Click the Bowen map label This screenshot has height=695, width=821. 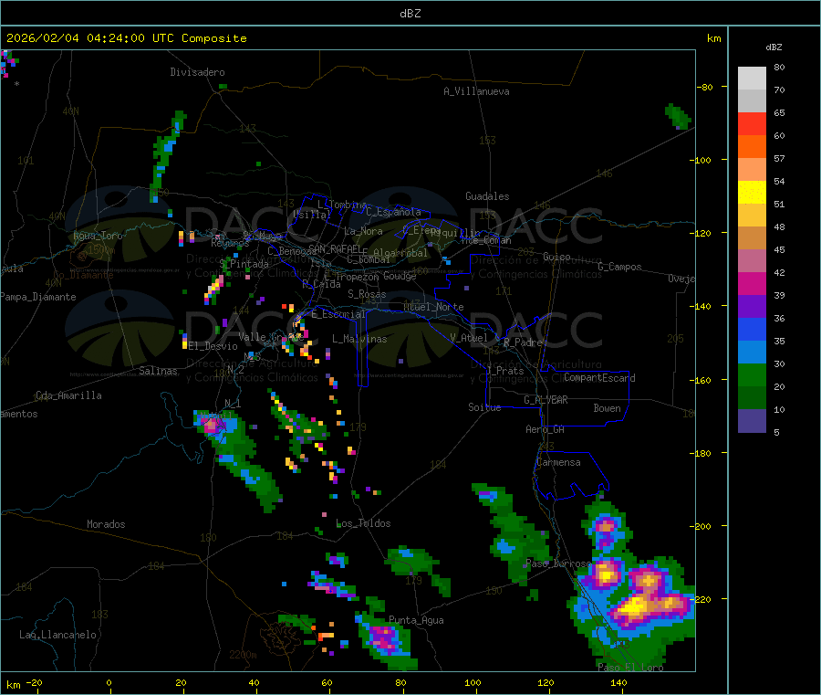point(607,408)
